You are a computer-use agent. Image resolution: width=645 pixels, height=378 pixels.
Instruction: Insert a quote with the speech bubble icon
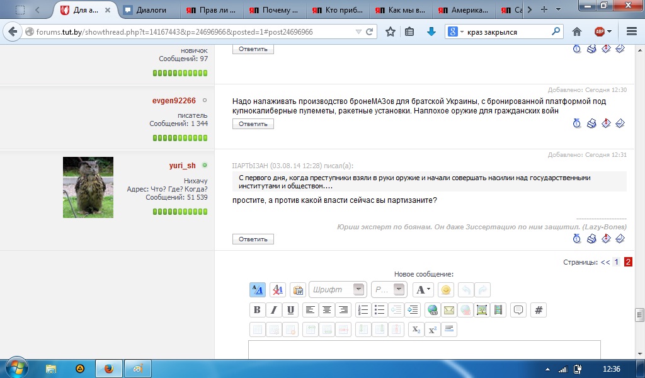pos(518,310)
